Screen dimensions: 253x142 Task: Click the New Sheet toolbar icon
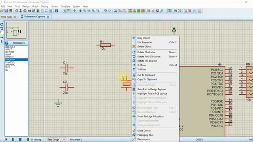click(185, 11)
